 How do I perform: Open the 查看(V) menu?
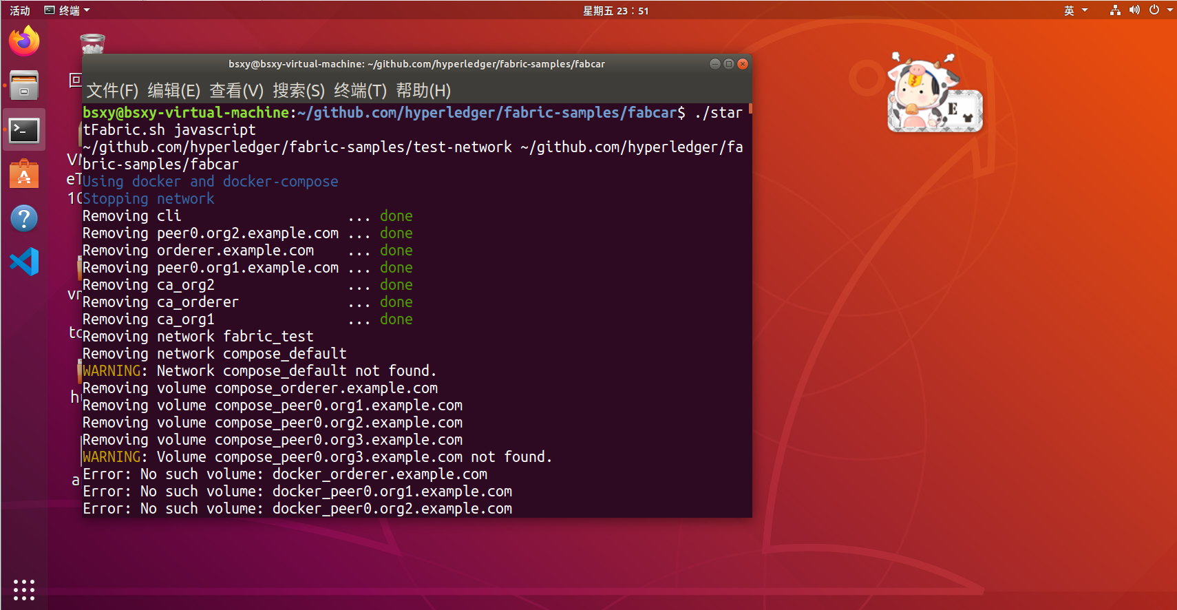237,91
